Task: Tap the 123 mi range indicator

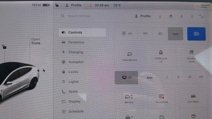Action: (x=36, y=5)
